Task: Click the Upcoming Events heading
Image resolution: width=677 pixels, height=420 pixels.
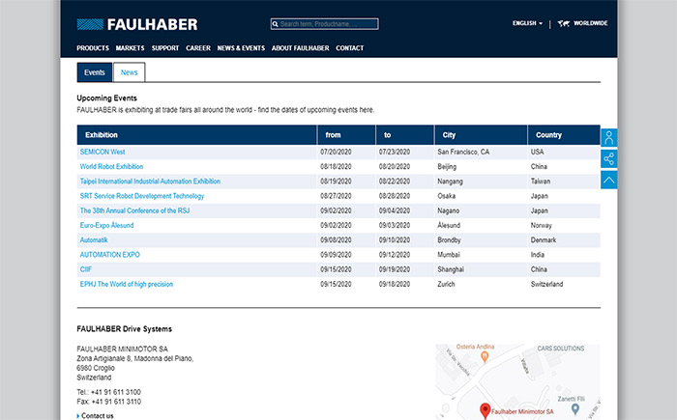Action: (106, 98)
